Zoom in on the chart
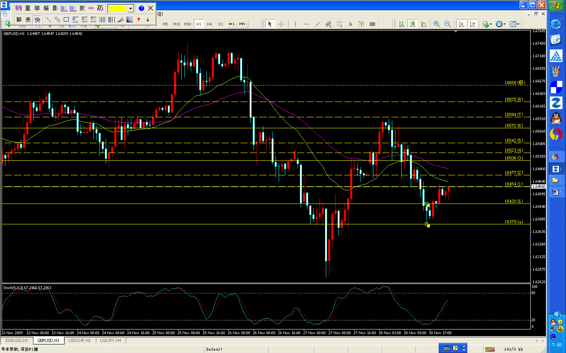566x353 pixels. pyautogui.click(x=436, y=24)
